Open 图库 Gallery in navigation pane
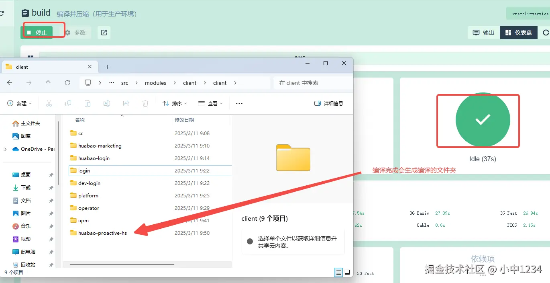550x283 pixels. click(22, 136)
